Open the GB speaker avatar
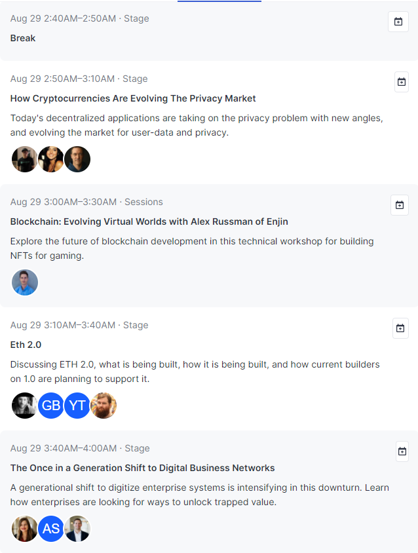418x553 pixels. (51, 406)
